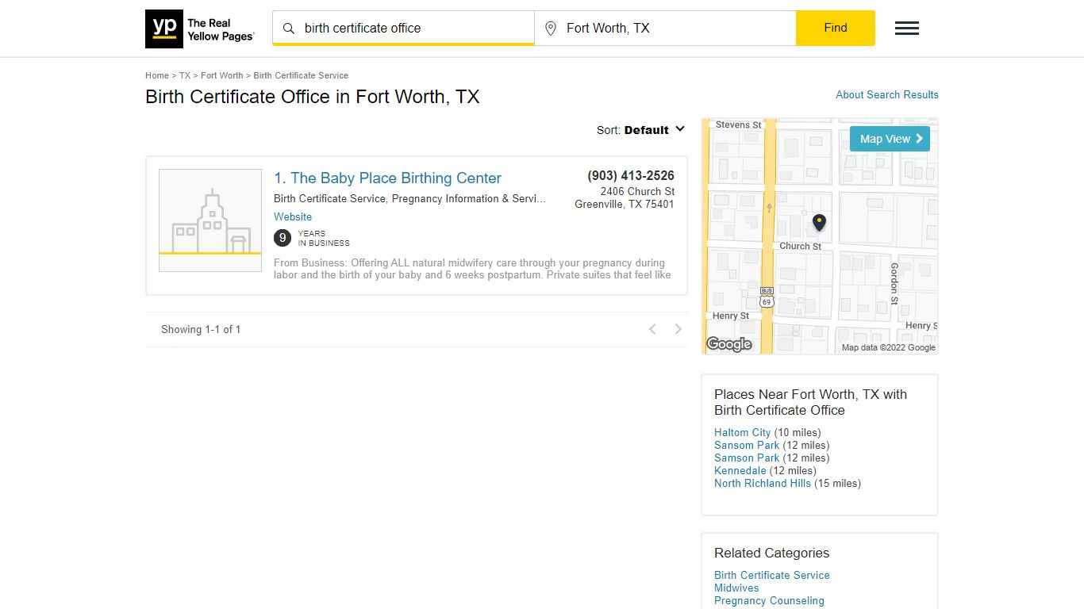The width and height of the screenshot is (1084, 609).
Task: Go to Home breadcrumb
Action: click(157, 75)
